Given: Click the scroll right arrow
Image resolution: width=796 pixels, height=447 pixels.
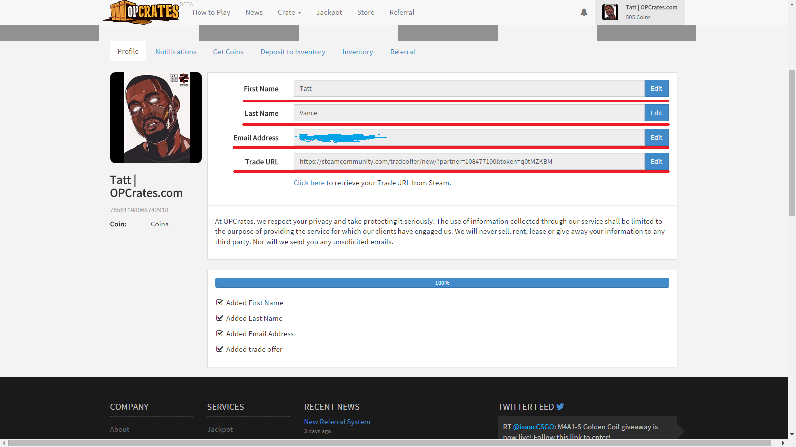Looking at the screenshot, I should [x=783, y=443].
